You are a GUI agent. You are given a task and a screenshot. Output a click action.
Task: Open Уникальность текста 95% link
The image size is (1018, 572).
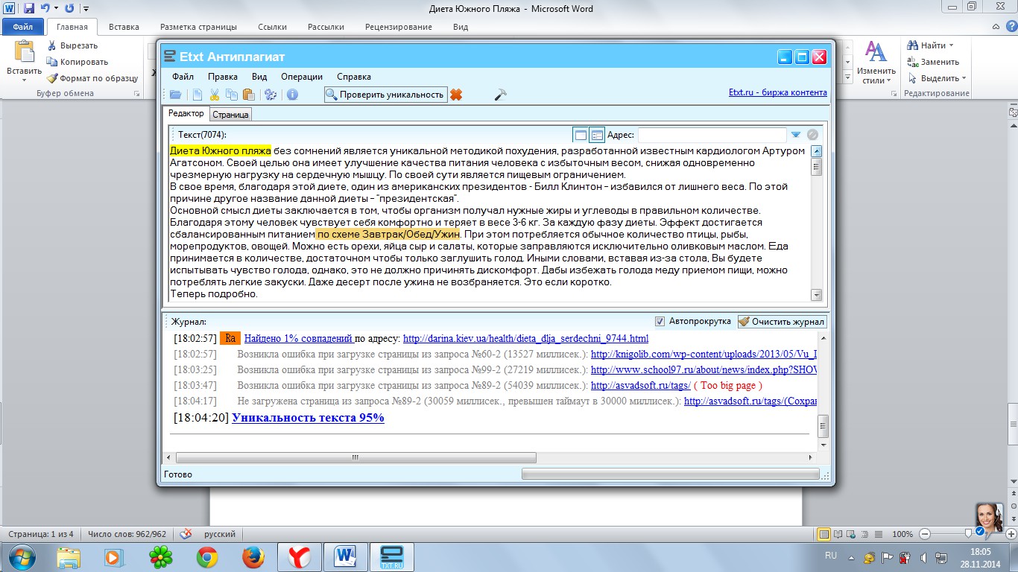[308, 418]
